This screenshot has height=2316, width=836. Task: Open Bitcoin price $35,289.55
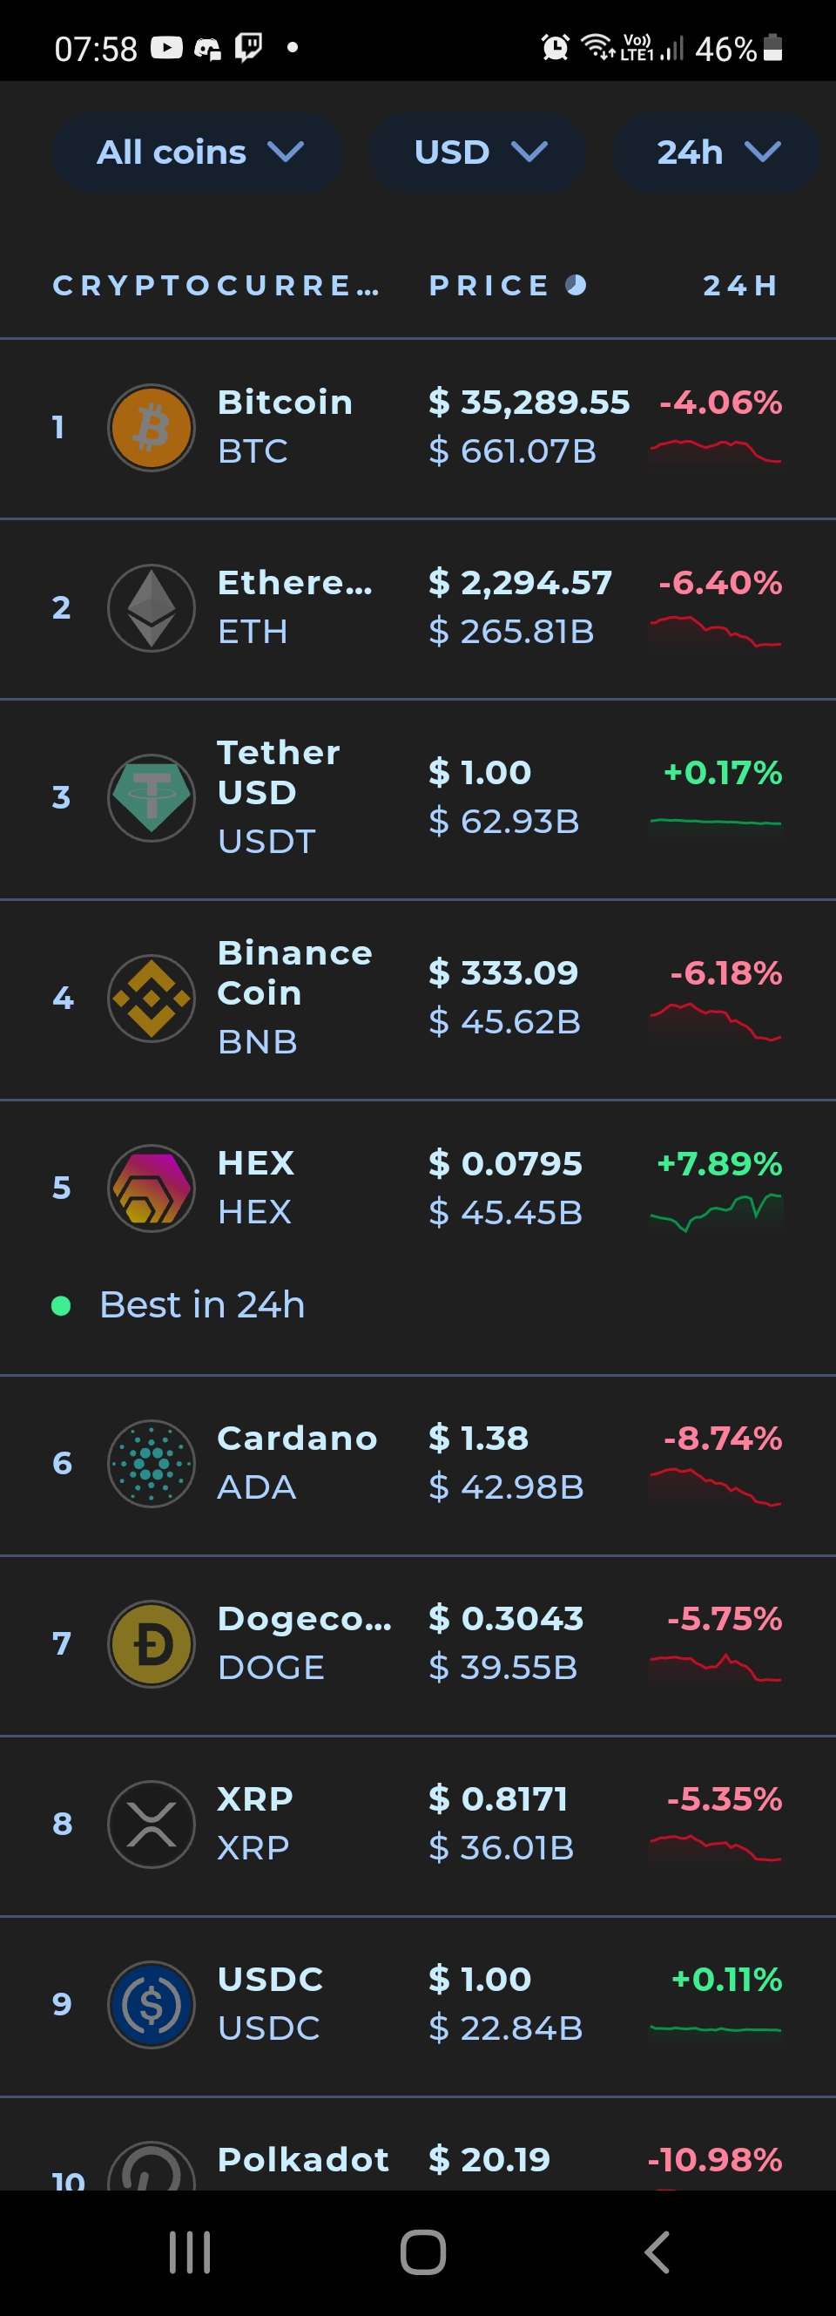(529, 402)
